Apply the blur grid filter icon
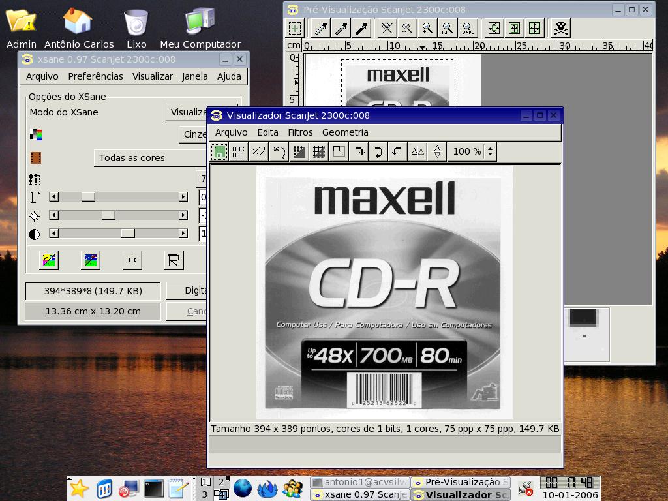Image resolution: width=668 pixels, height=501 pixels. coord(319,151)
